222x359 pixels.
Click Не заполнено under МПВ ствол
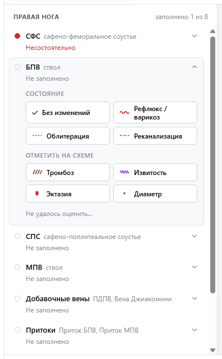coord(48,279)
